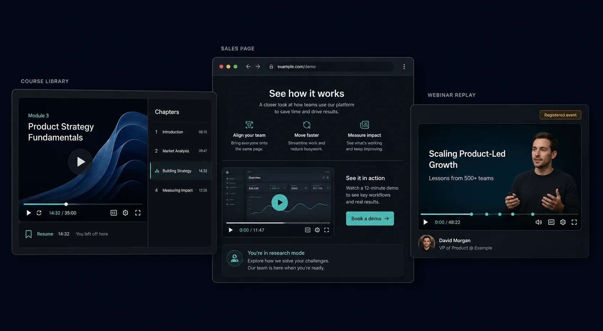This screenshot has height=331, width=603.
Task: Toggle closed captions in course player
Action: pyautogui.click(x=114, y=213)
